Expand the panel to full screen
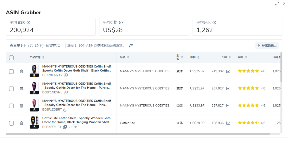The width and height of the screenshot is (288, 142). click(277, 4)
